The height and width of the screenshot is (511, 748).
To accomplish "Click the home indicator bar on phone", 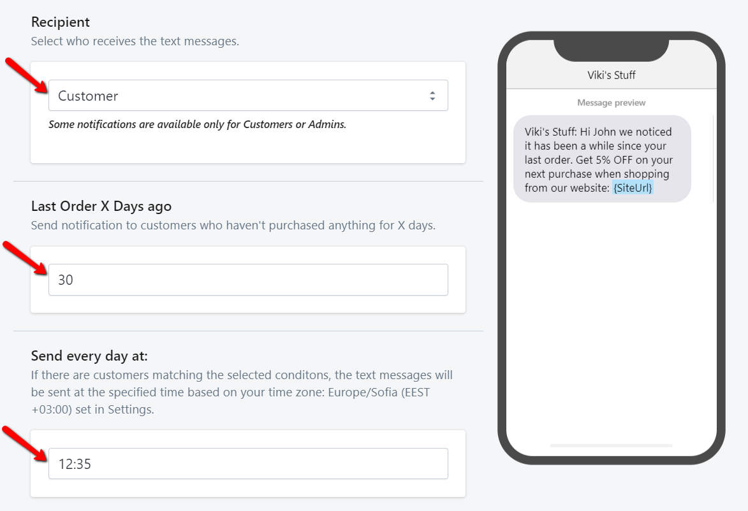I will click(610, 445).
